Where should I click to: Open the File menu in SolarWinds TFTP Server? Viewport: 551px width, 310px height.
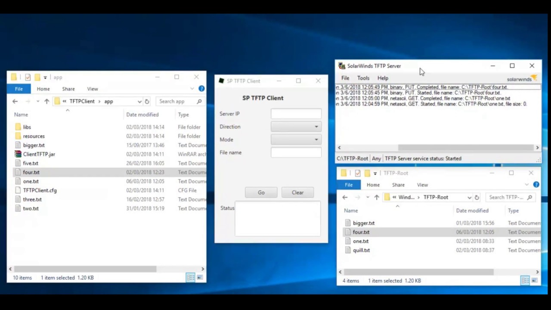[345, 78]
